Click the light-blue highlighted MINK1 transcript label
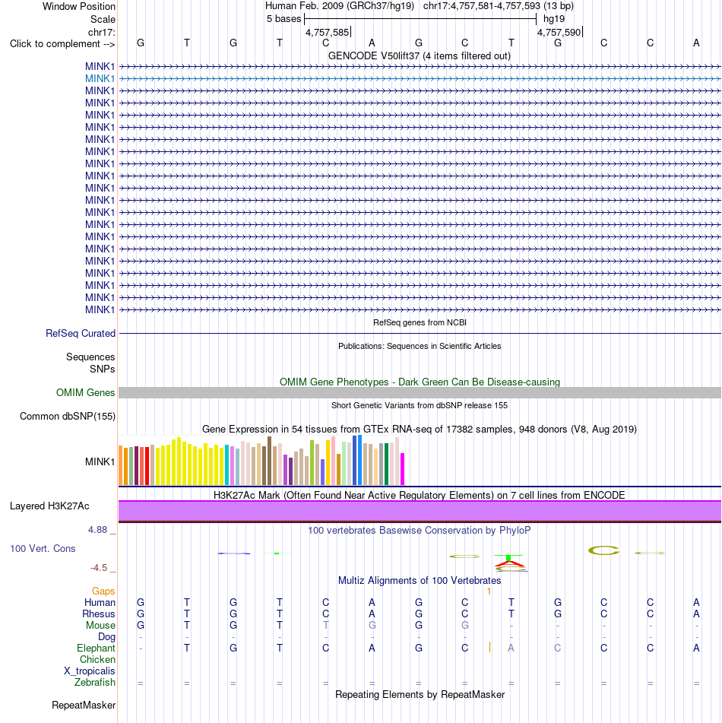The height and width of the screenshot is (723, 722). (x=100, y=79)
